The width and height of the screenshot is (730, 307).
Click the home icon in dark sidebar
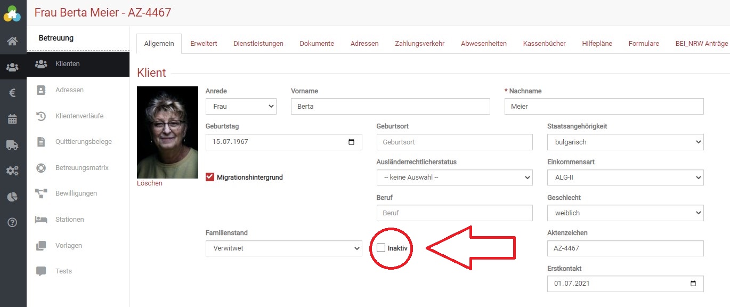[12, 41]
